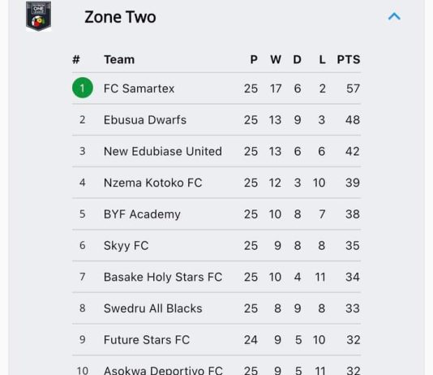Click Nzema Kotoko FC team name
This screenshot has height=375, width=433.
(152, 183)
